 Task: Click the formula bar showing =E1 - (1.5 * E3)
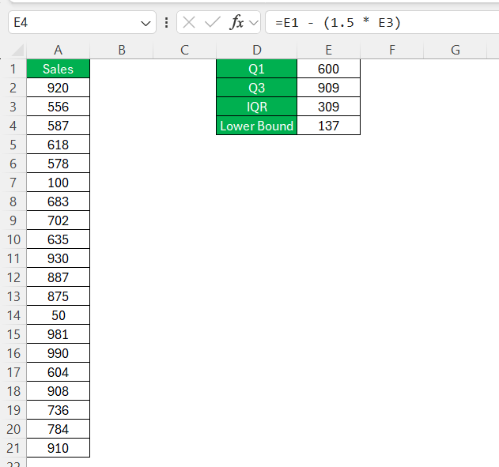[382, 23]
